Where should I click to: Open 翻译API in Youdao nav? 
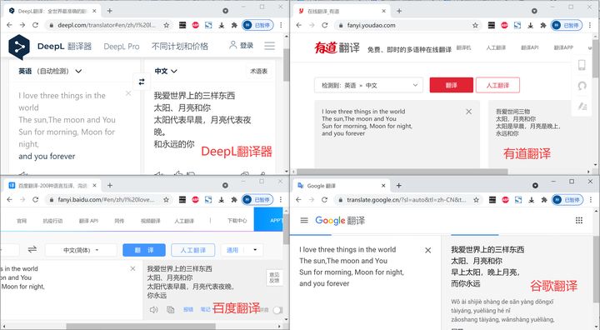530,47
